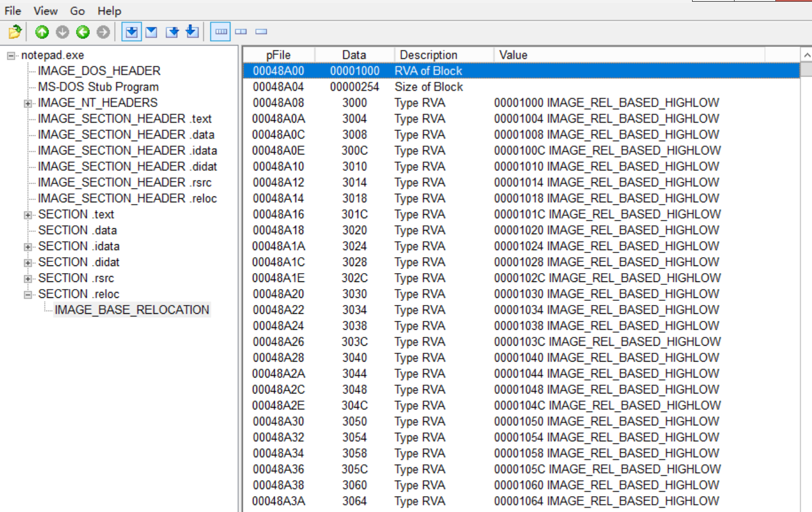Image resolution: width=812 pixels, height=512 pixels.
Task: Click the gray forward arrow icon
Action: (x=103, y=32)
